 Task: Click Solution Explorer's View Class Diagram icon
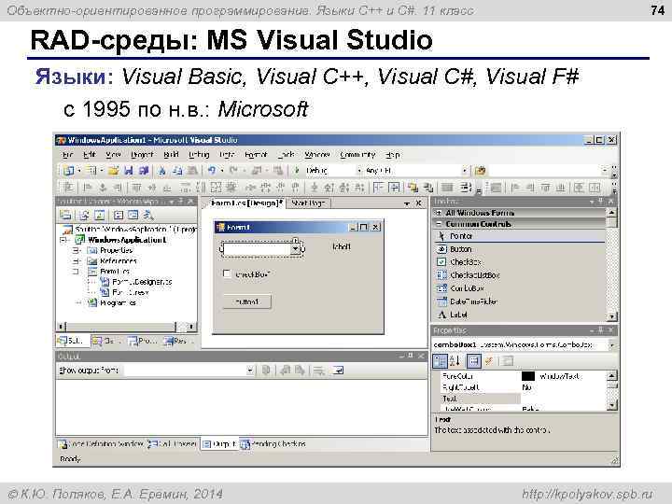click(x=148, y=216)
